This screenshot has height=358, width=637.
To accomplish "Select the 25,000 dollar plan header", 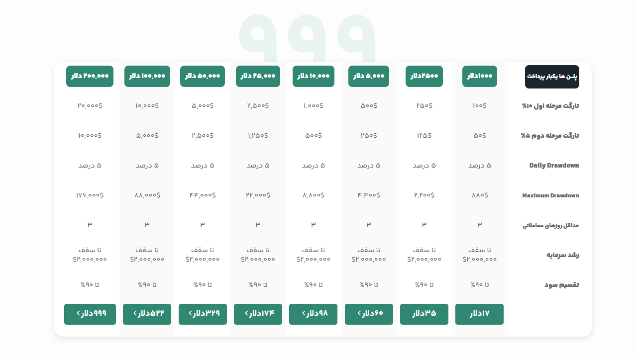I will [258, 76].
